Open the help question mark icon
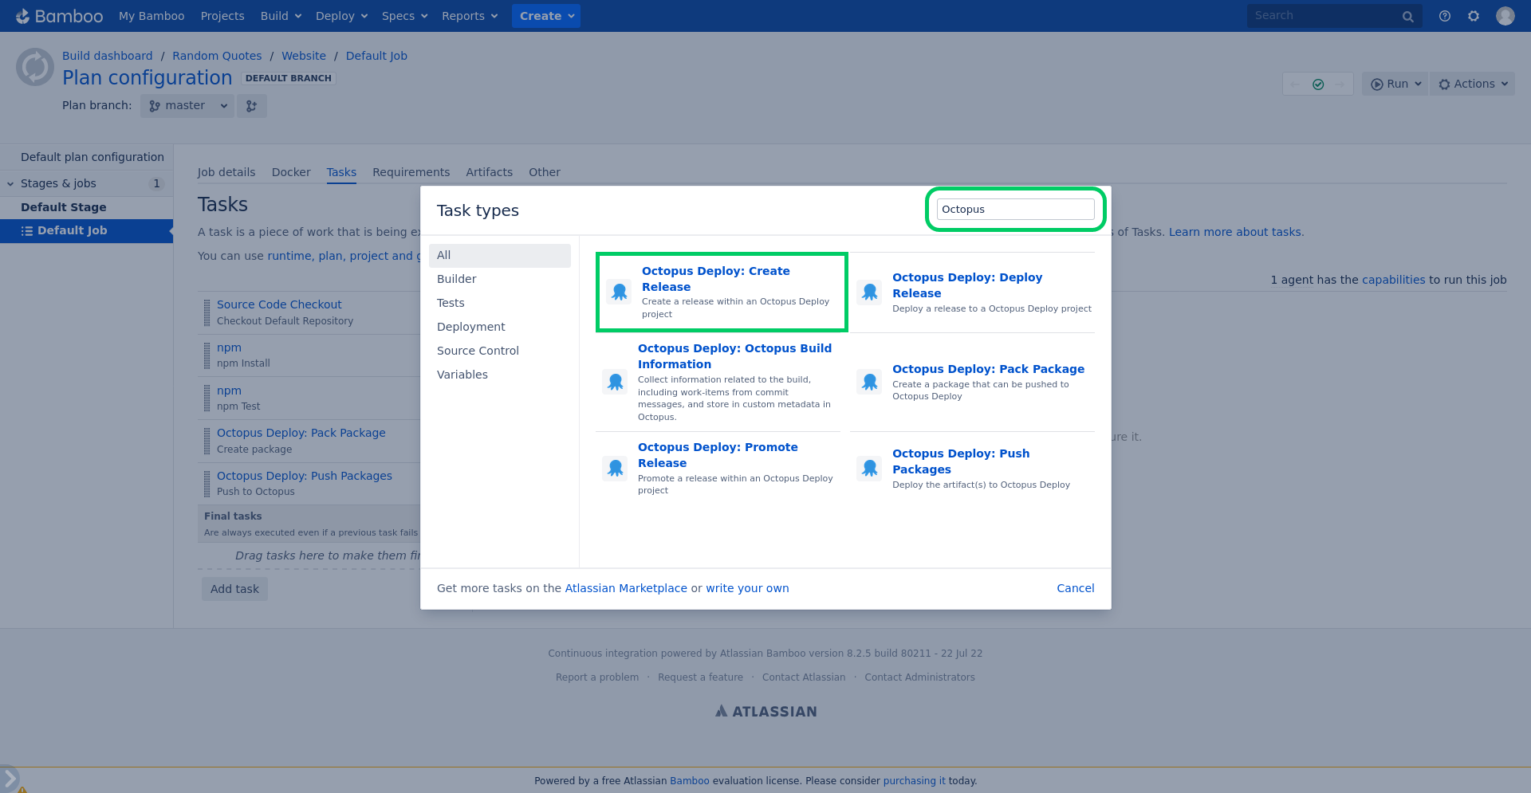This screenshot has height=793, width=1531. [1445, 16]
